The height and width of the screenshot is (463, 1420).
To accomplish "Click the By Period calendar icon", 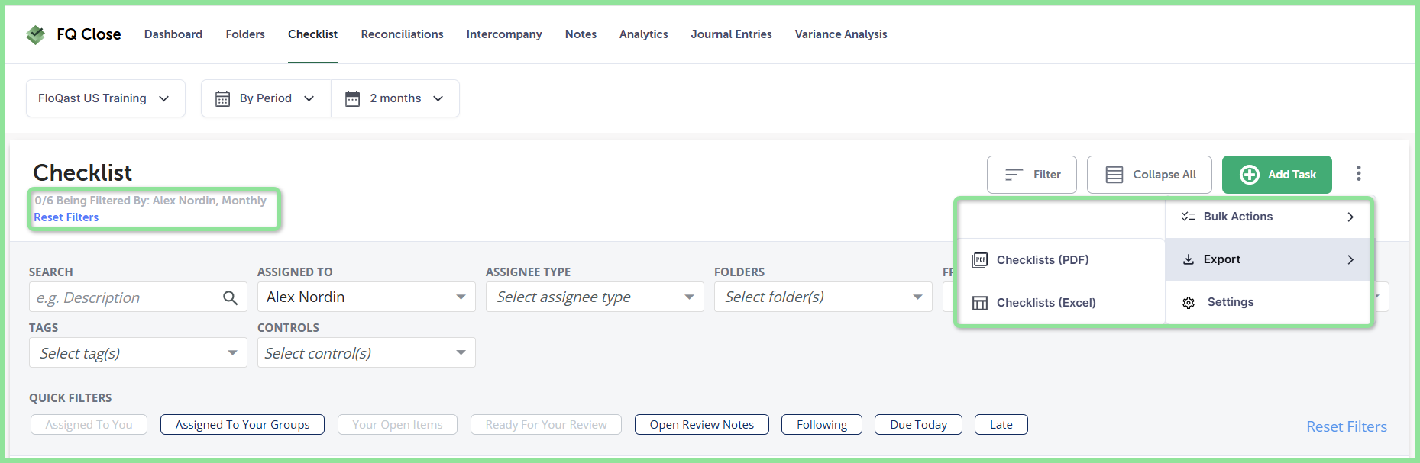I will (222, 98).
